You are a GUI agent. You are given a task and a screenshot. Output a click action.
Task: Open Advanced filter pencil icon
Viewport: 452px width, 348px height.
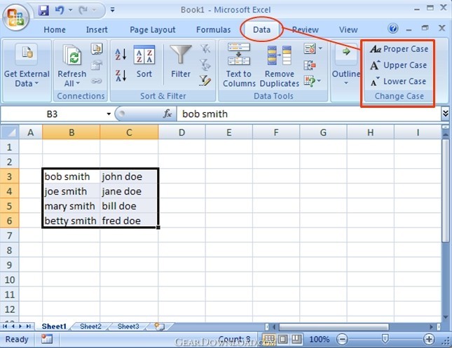pos(205,81)
